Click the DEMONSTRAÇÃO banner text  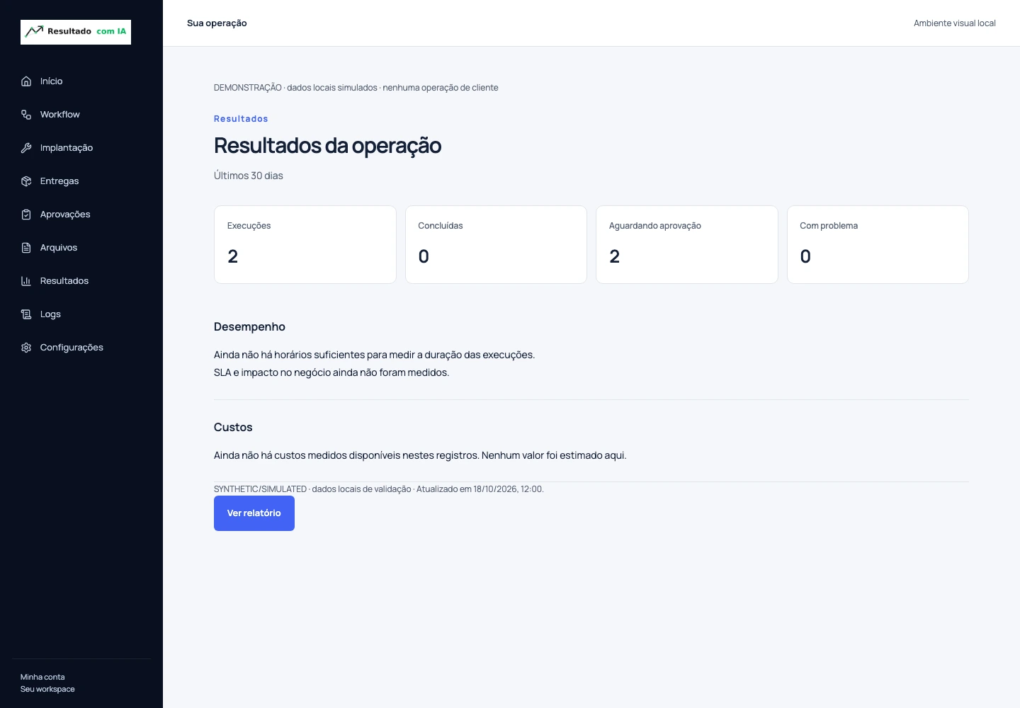tap(356, 88)
